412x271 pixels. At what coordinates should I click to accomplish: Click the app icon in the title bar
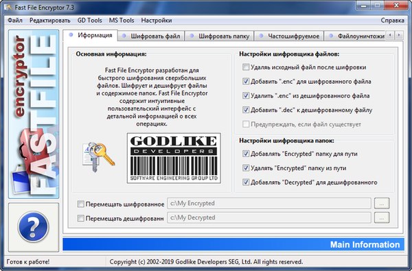[8, 7]
